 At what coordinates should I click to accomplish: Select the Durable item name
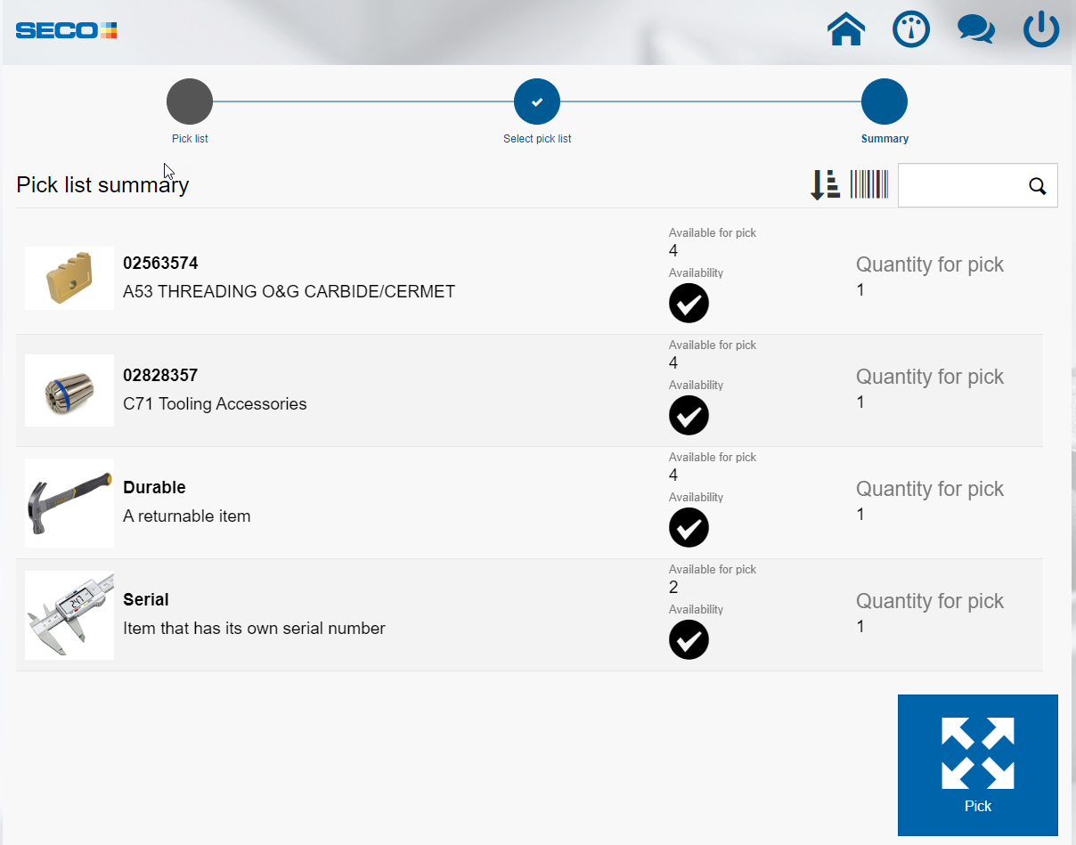click(x=154, y=488)
